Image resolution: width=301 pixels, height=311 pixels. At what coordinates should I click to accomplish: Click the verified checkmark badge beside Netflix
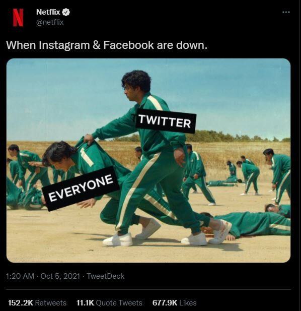click(x=66, y=12)
